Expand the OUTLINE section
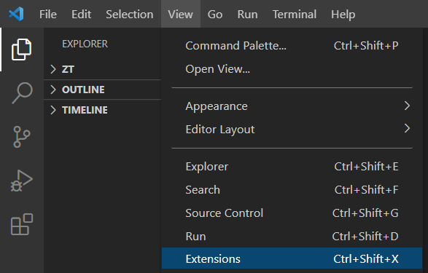The image size is (428, 273). point(102,90)
